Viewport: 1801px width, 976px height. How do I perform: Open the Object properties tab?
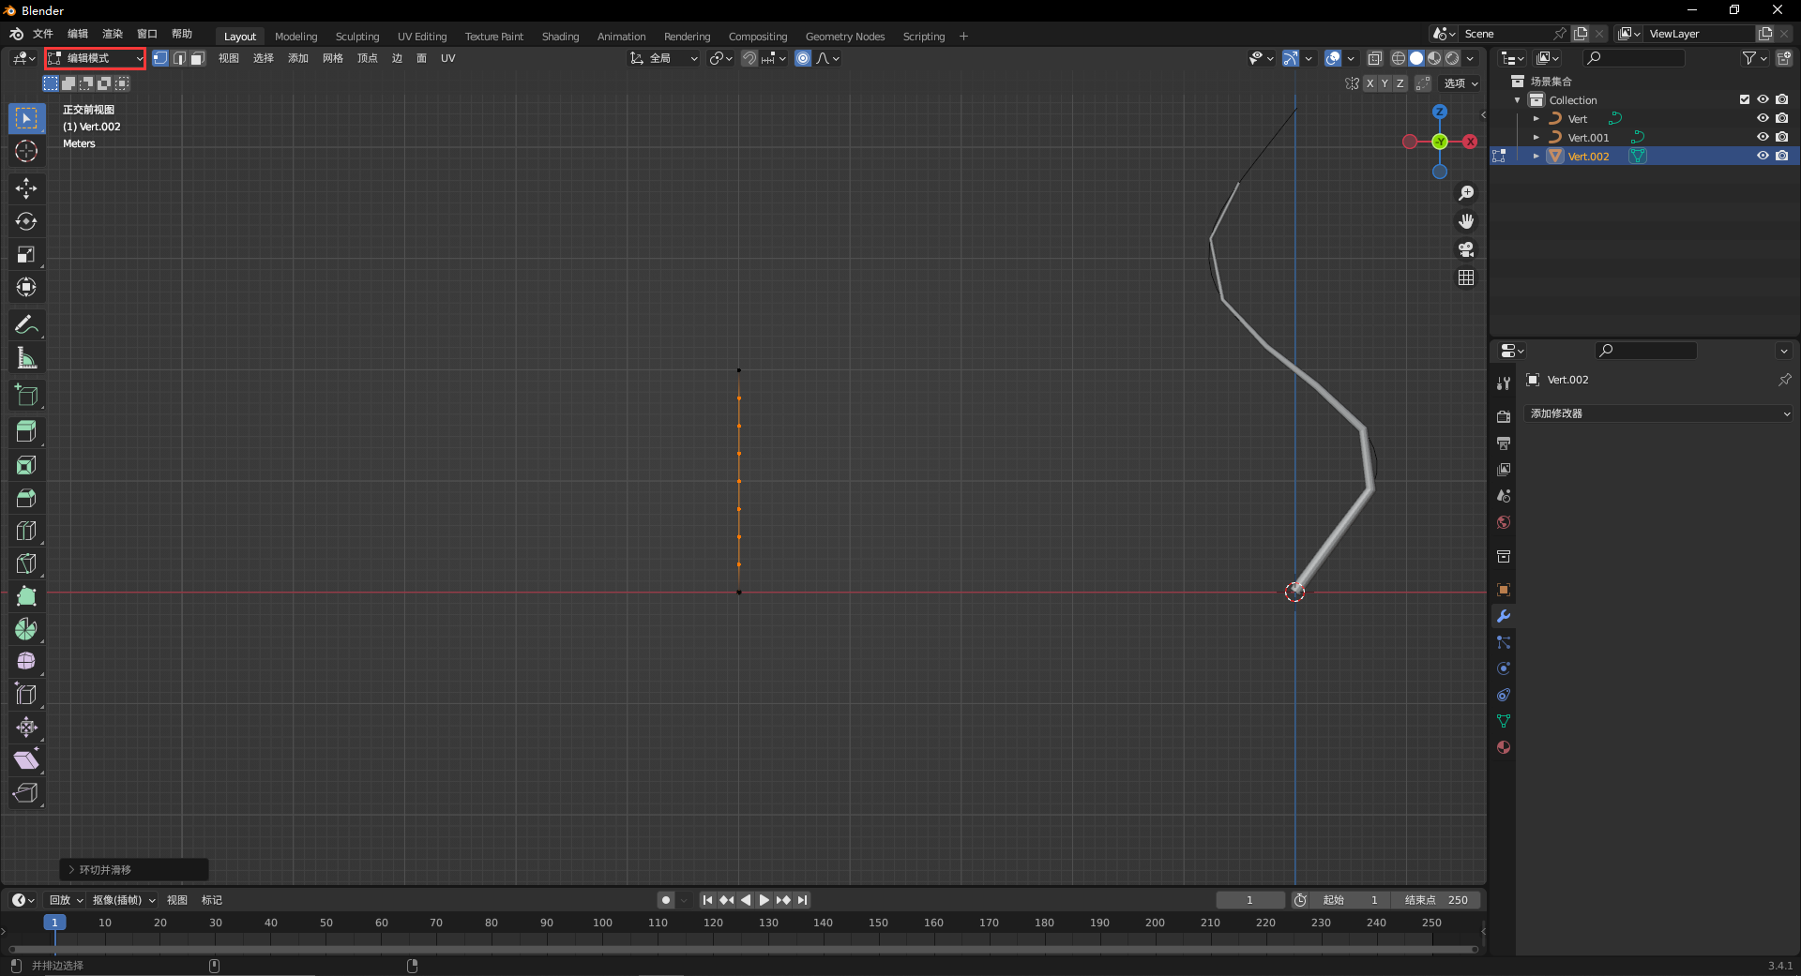[1504, 590]
